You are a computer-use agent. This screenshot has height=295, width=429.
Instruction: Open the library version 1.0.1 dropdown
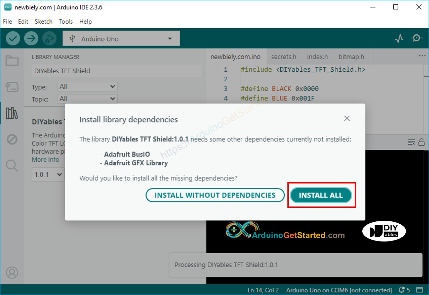pos(48,174)
